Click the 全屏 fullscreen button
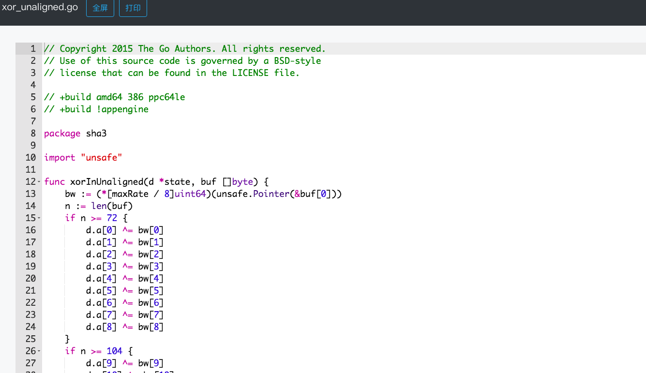This screenshot has height=373, width=646. tap(100, 8)
